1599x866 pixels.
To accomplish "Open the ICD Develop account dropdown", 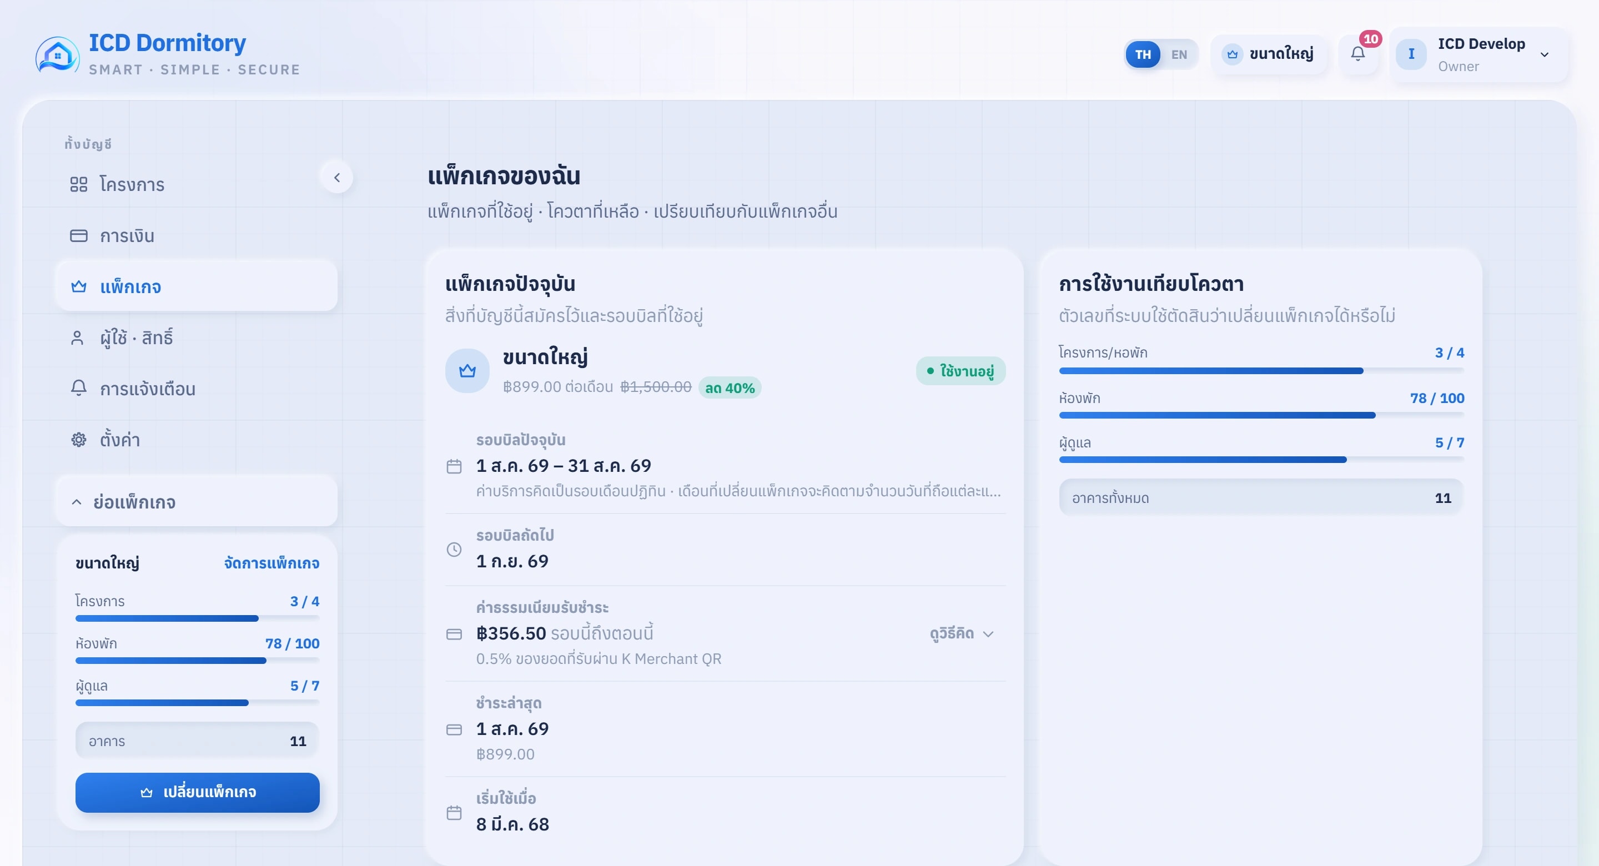I will coord(1480,54).
